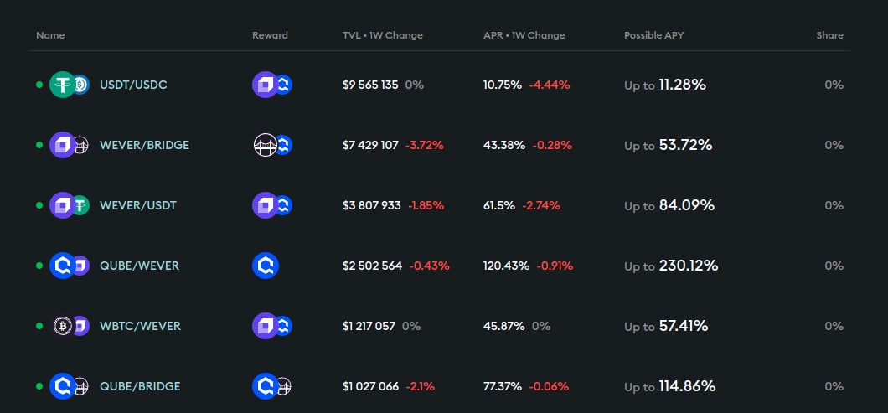Click the WBTC/WEVER pair token icon
Viewport: 888px width, 413px height.
pyautogui.click(x=69, y=326)
